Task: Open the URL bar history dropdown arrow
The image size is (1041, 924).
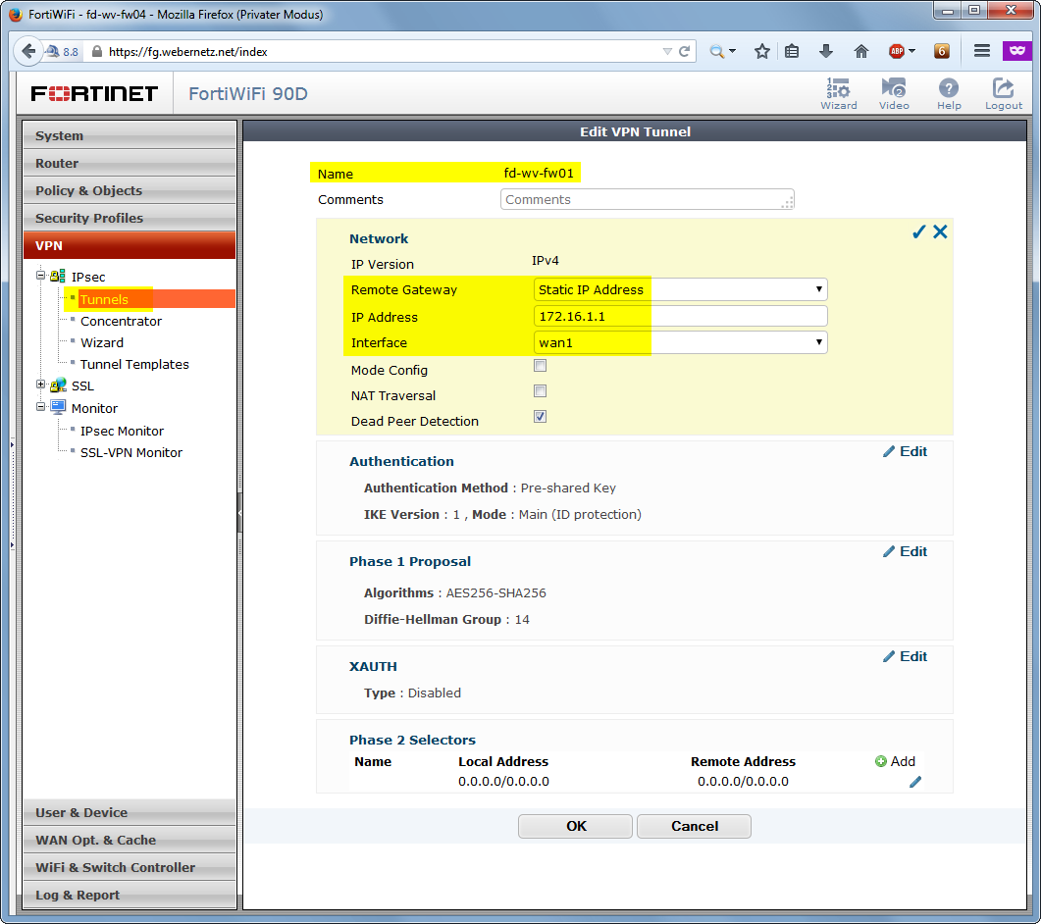Action: [667, 51]
